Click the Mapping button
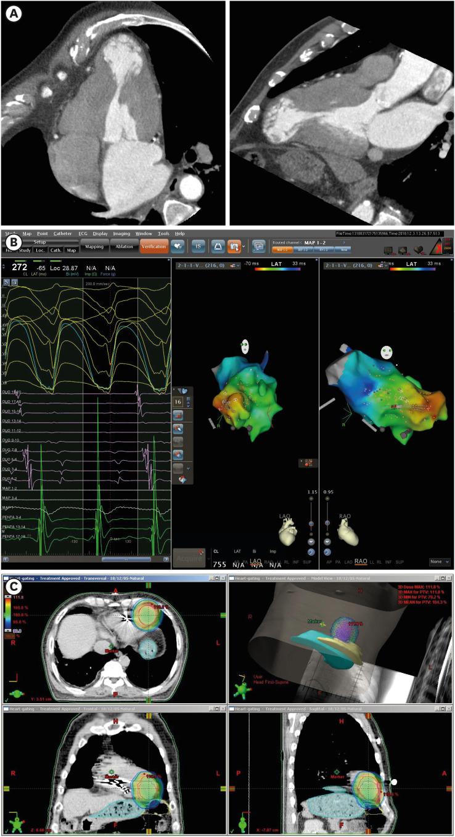 94,247
